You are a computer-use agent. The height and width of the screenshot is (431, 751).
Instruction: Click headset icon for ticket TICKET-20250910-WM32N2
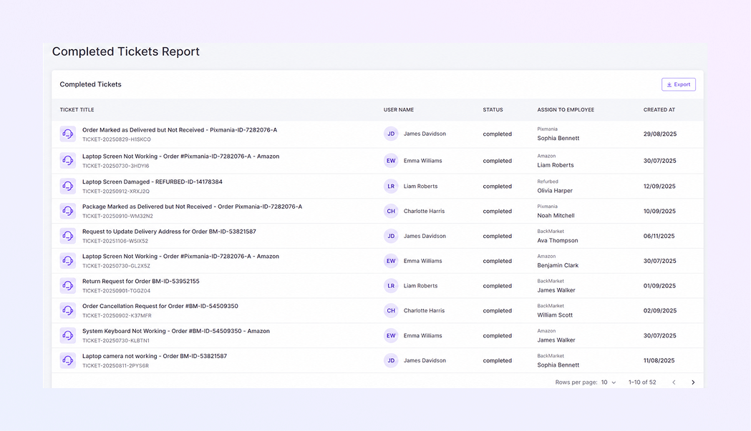coord(67,211)
